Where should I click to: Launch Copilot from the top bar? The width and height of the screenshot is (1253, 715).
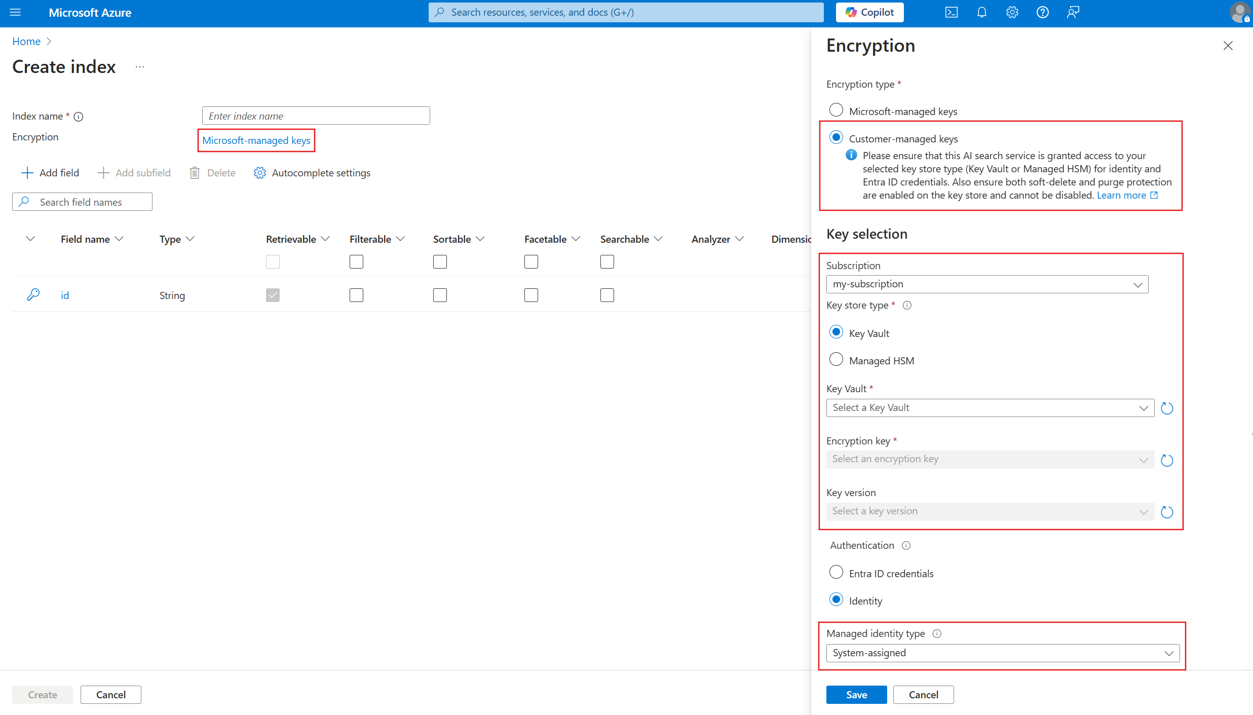coord(869,12)
